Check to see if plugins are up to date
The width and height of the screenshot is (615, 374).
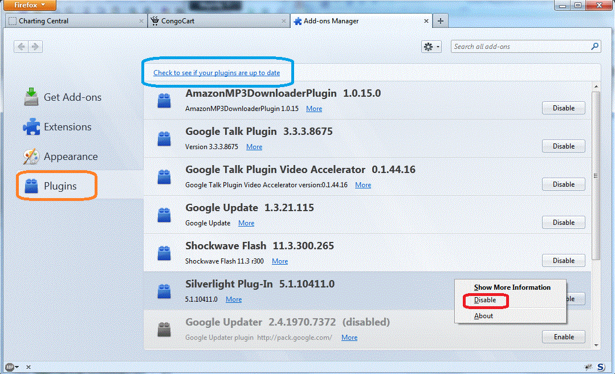click(217, 73)
